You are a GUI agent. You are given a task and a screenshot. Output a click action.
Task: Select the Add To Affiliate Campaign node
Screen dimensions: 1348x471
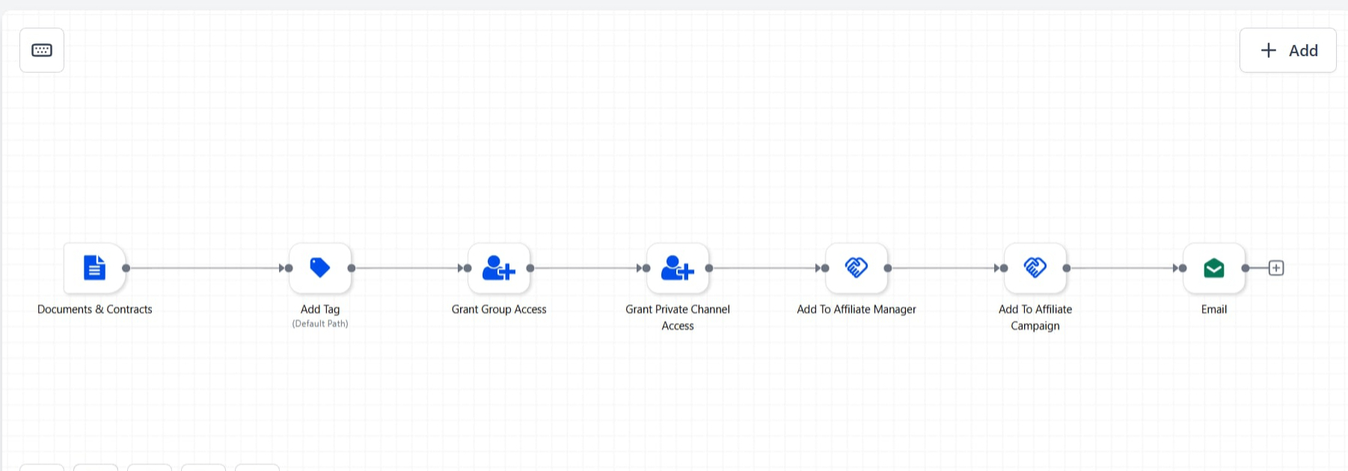pyautogui.click(x=1035, y=268)
